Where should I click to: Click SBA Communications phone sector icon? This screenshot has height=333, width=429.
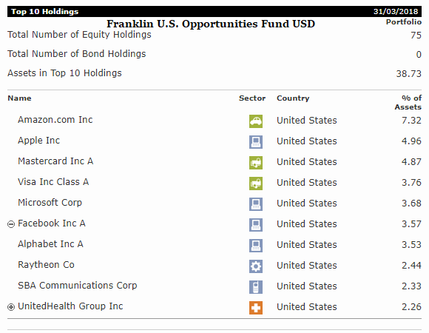pos(256,287)
